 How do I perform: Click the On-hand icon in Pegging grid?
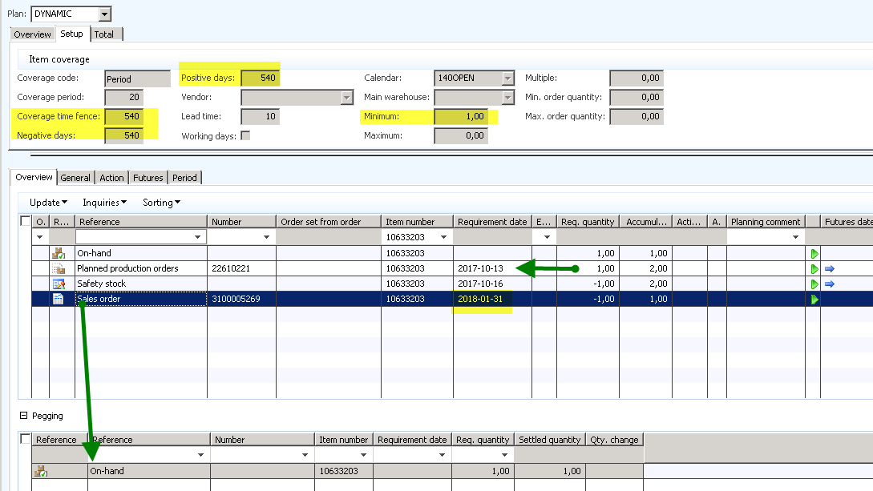click(x=41, y=471)
